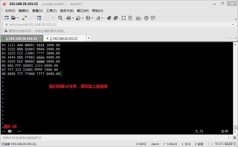The width and height of the screenshot is (238, 147).
Task: Open the 窗口(W) menu
Action: tap(83, 11)
